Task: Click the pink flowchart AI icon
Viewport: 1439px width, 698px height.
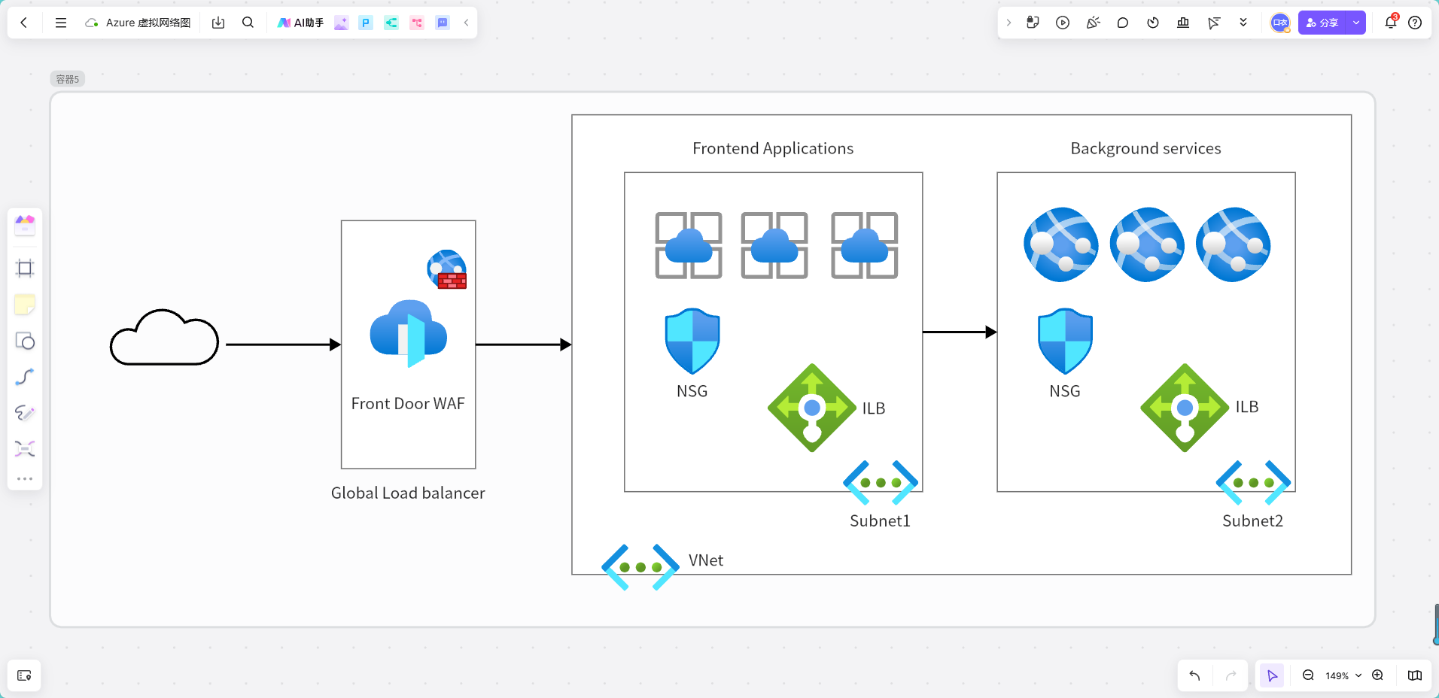Action: click(x=417, y=23)
